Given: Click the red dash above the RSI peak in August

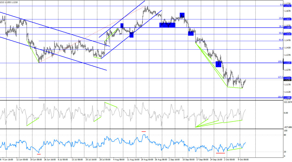Looking at the screenshot, I should (144, 132).
